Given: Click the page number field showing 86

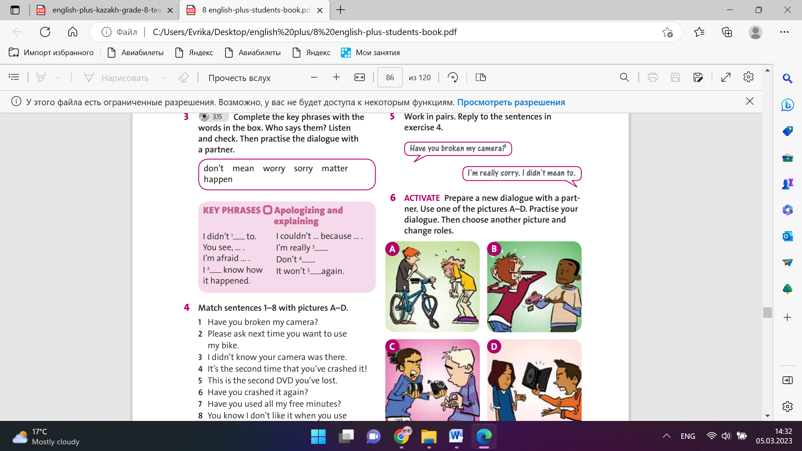Looking at the screenshot, I should click(390, 78).
